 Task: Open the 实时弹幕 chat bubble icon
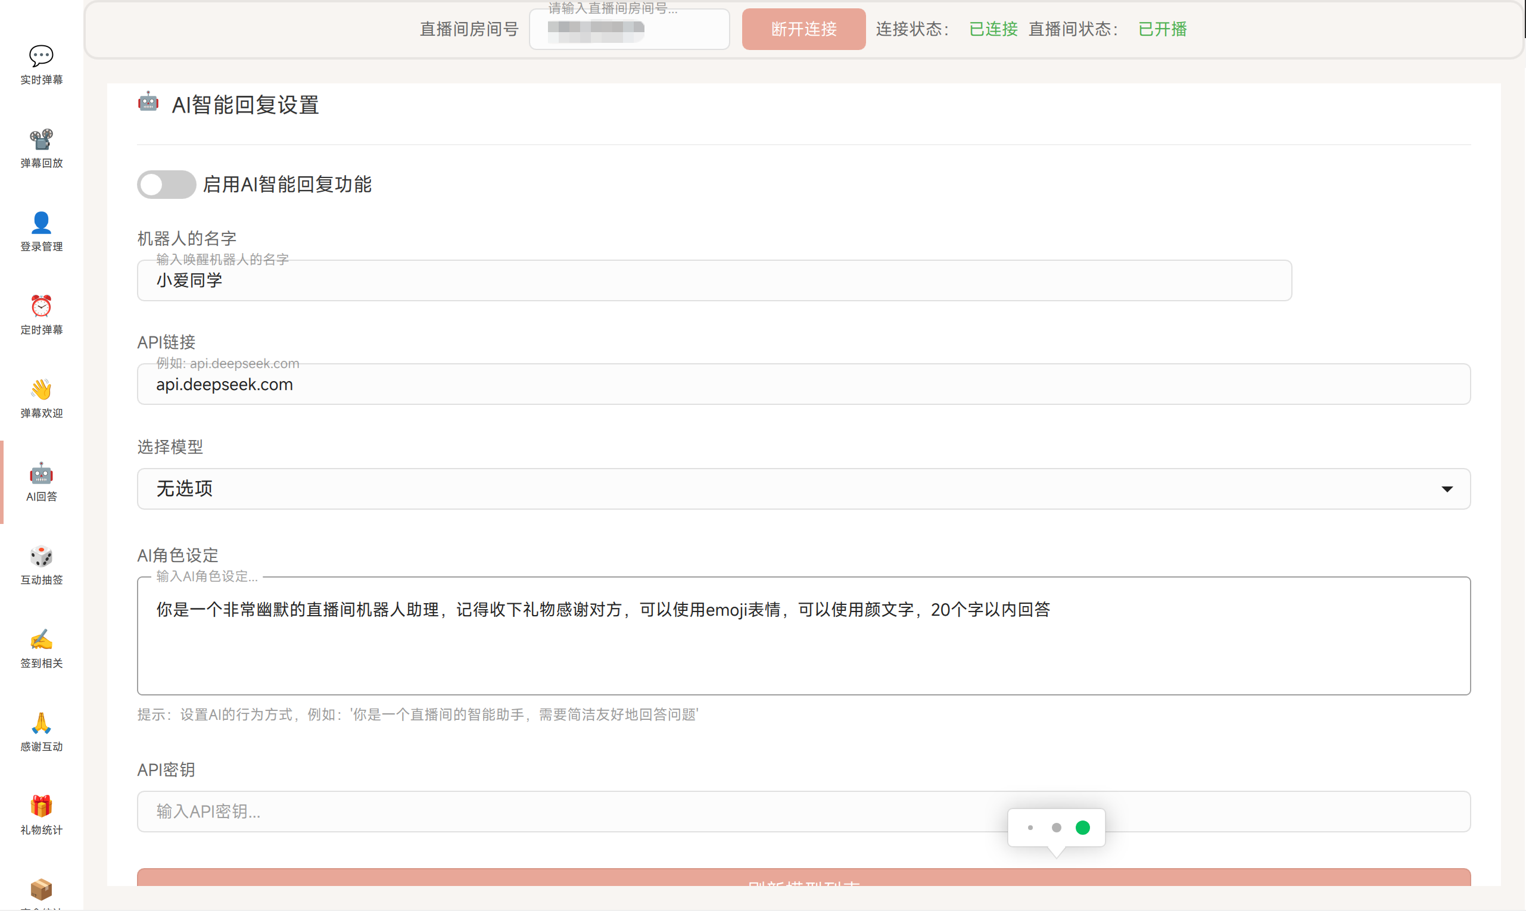pos(41,57)
